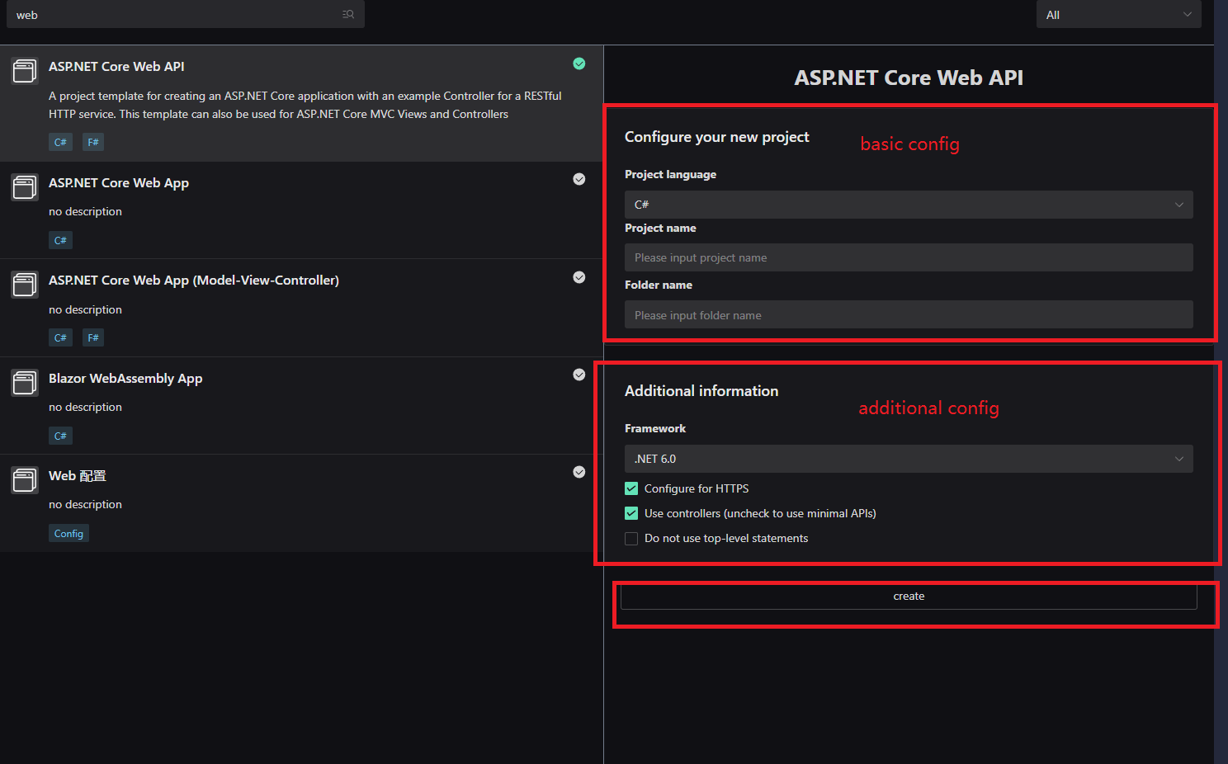Select the Blazor WebAssembly App title
Viewport: 1228px width, 764px height.
[125, 378]
